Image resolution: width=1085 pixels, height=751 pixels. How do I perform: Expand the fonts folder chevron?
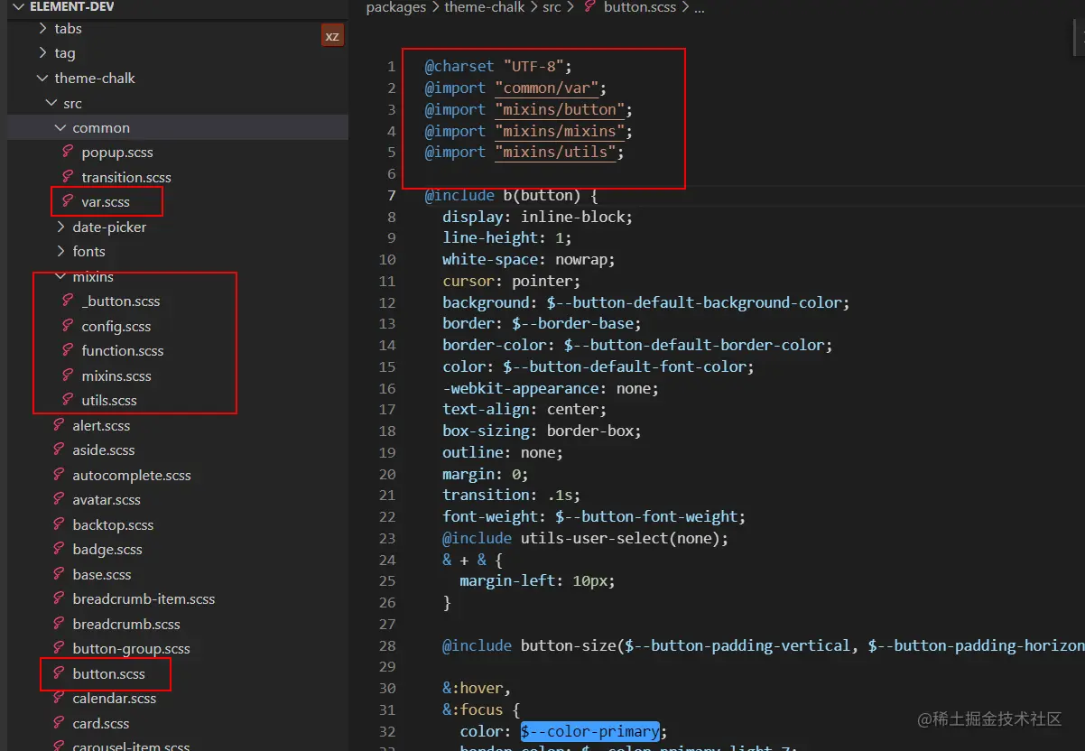click(x=60, y=251)
